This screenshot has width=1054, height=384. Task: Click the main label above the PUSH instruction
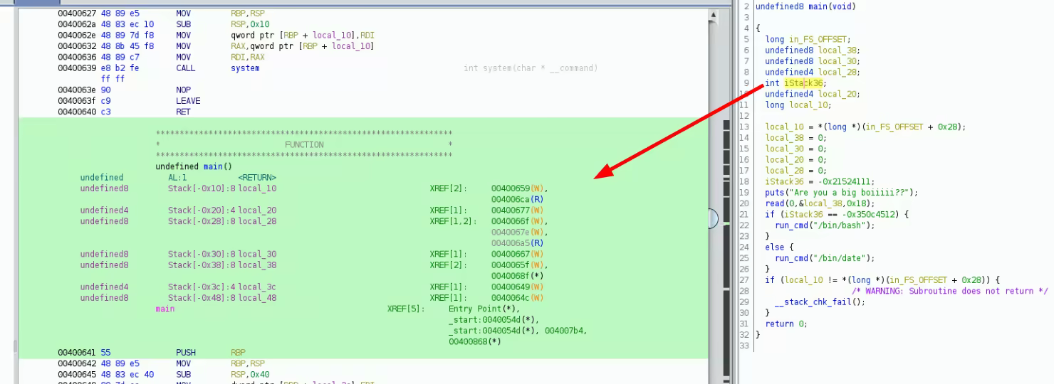[x=165, y=309]
